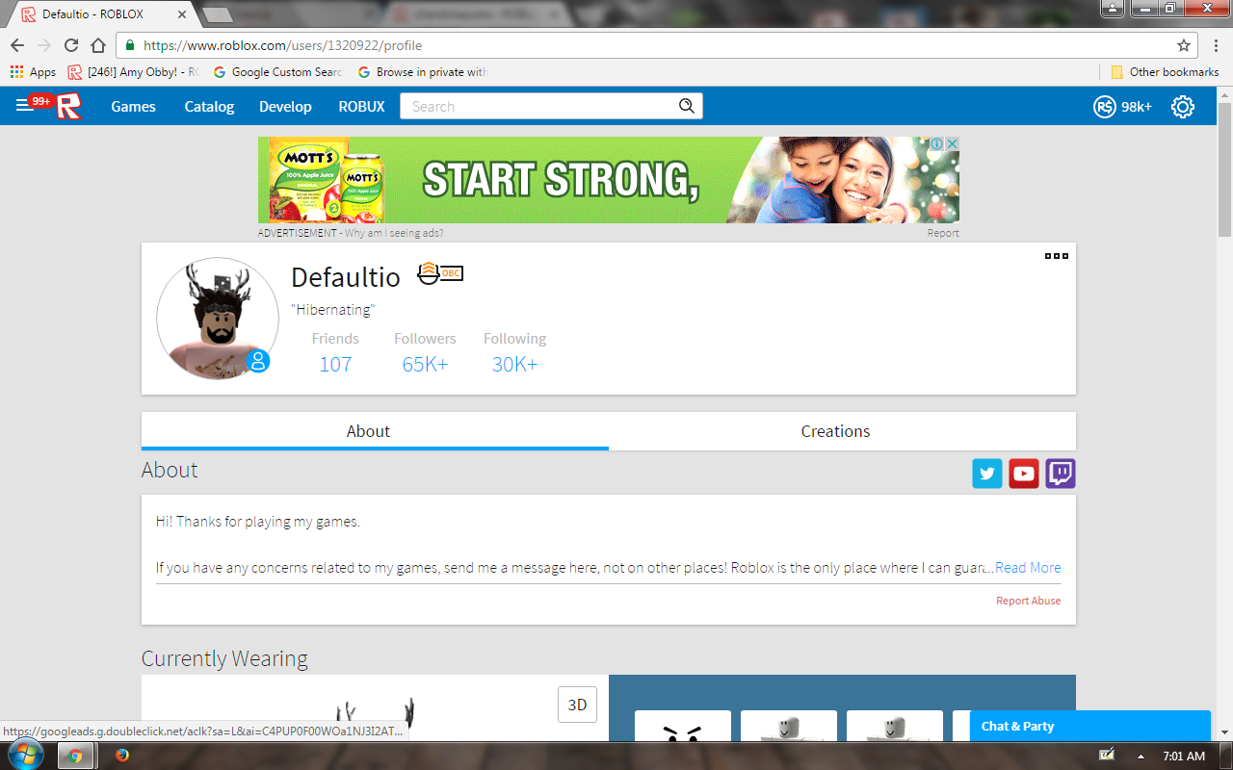Go back to the previous page
The image size is (1233, 770).
17,45
